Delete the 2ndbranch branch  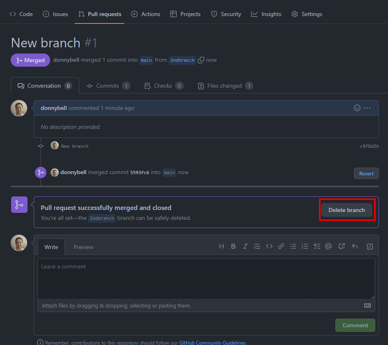346,210
